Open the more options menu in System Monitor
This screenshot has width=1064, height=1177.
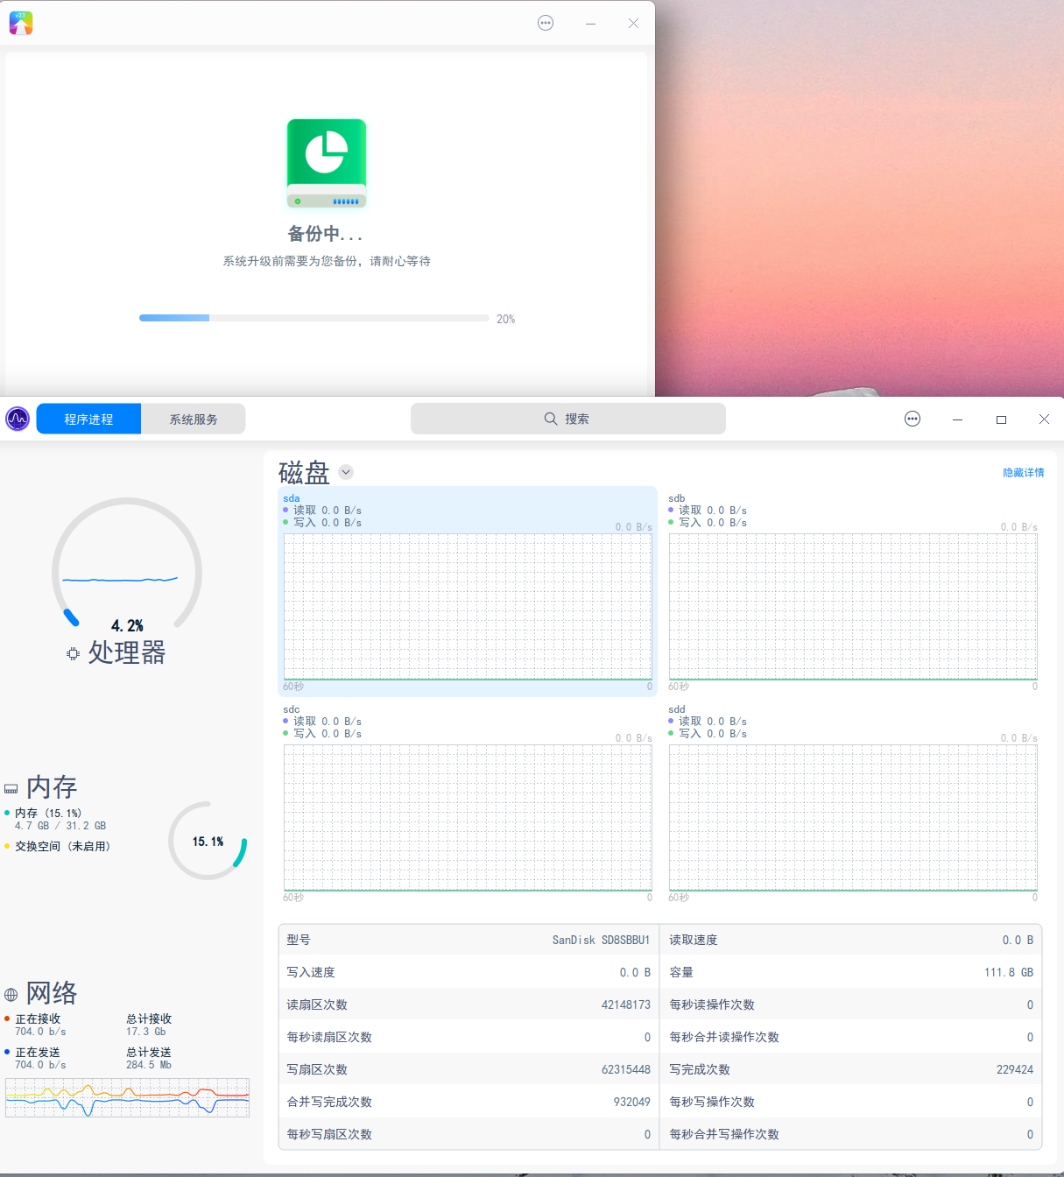pos(912,419)
